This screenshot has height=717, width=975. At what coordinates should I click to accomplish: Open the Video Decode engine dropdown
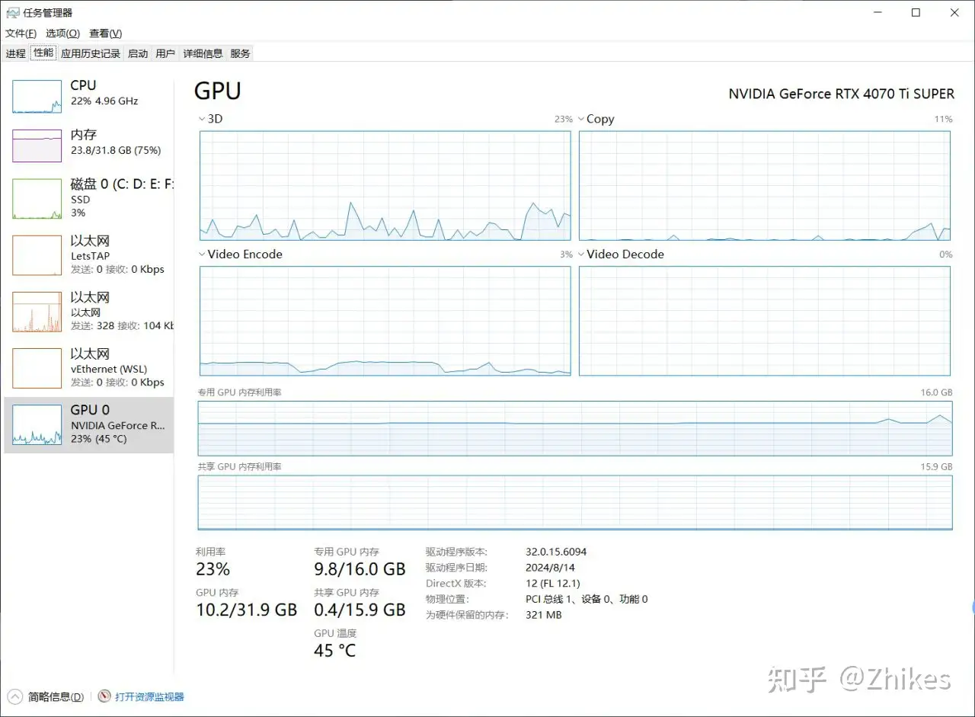click(x=581, y=254)
